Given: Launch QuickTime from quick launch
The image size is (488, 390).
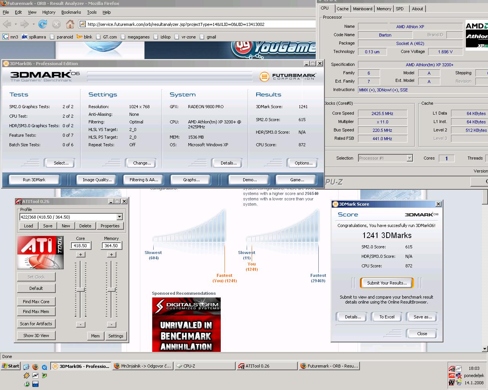Looking at the screenshot, I should pyautogui.click(x=45, y=367).
